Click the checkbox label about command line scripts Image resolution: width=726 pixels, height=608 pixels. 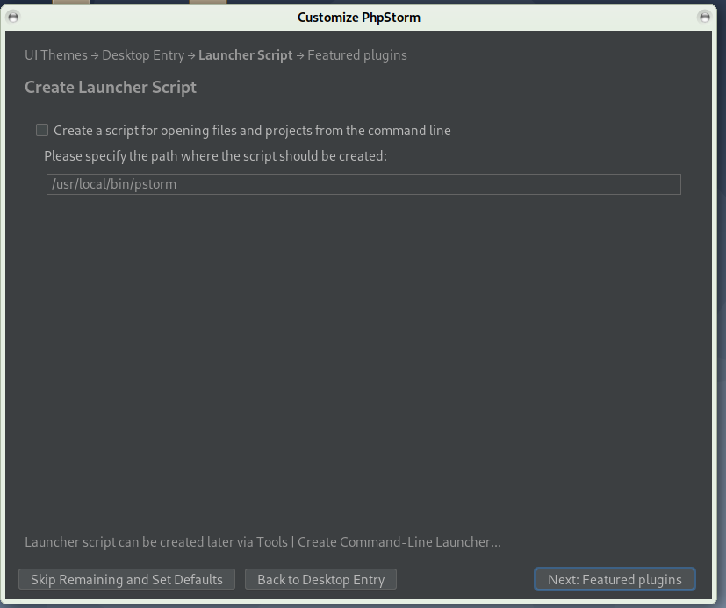click(x=252, y=131)
